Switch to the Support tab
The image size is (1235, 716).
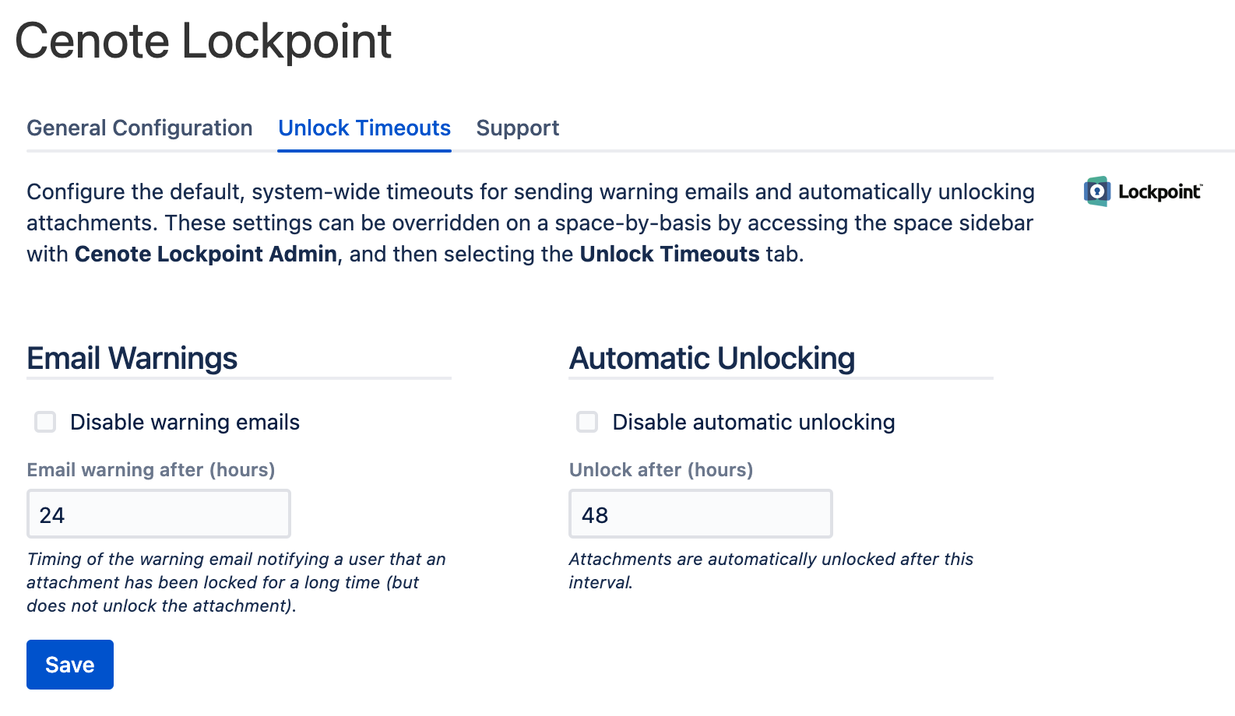518,128
